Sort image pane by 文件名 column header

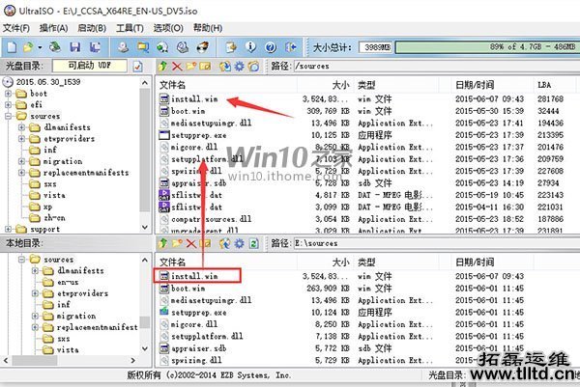[226, 85]
